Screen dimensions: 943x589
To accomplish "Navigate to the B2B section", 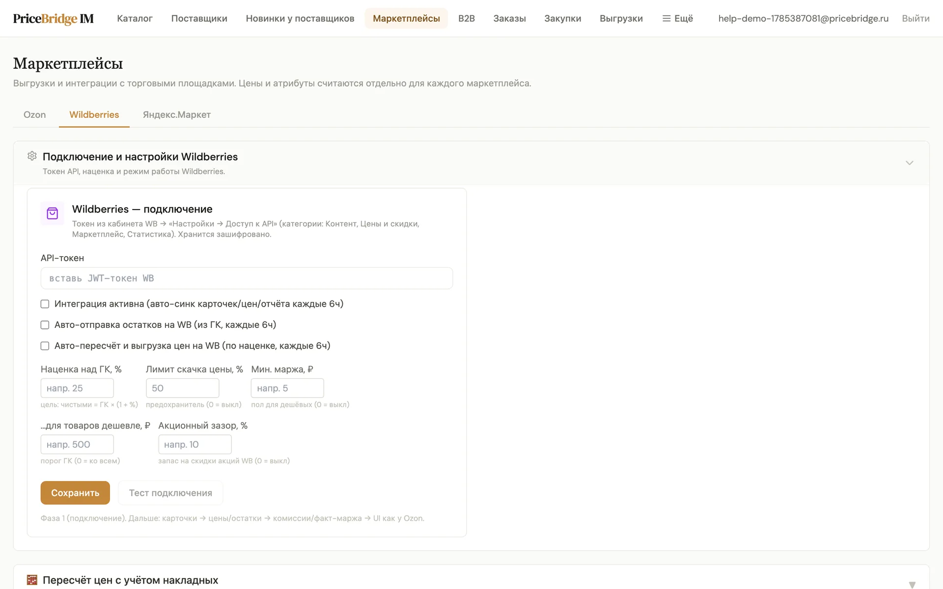I will pos(467,19).
